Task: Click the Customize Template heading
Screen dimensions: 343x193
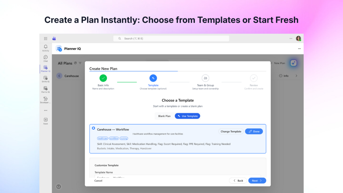Action: pos(107,165)
